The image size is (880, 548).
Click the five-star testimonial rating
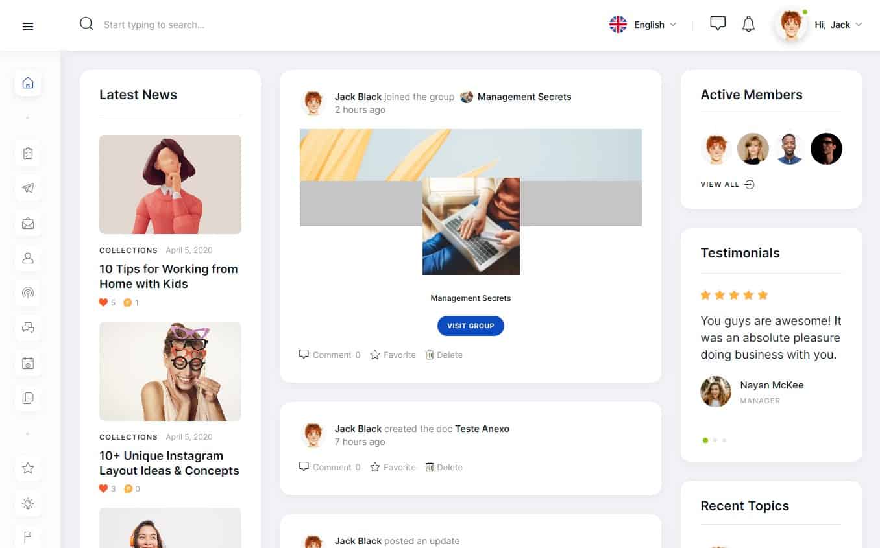734,295
